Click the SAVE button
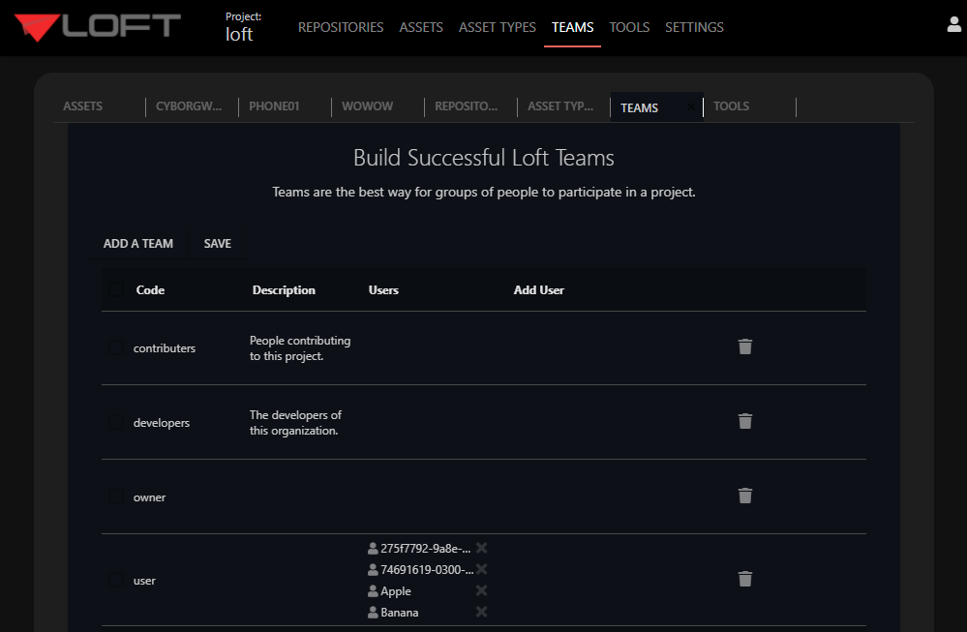 217,243
